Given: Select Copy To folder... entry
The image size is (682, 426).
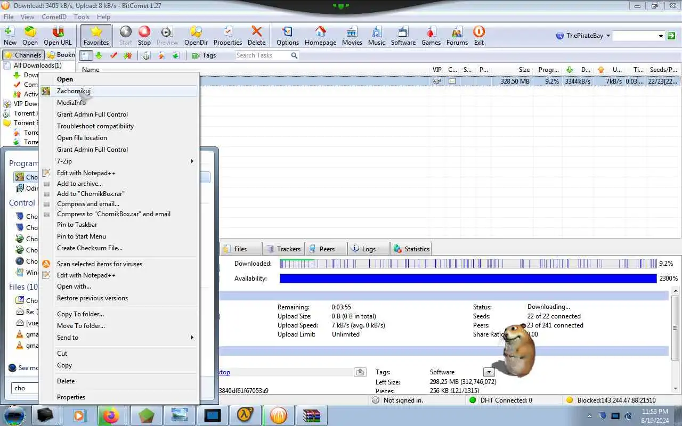Looking at the screenshot, I should tap(119, 314).
